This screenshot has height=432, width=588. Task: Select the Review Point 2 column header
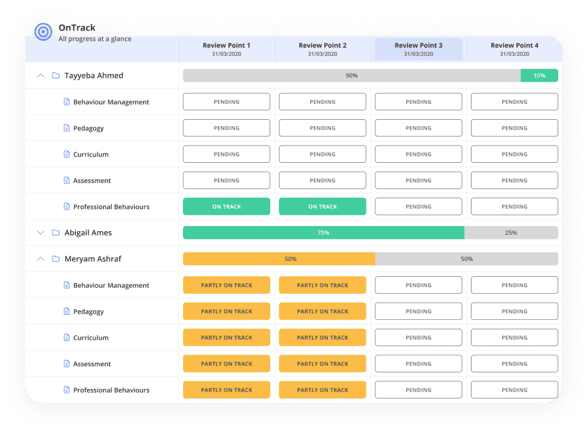[x=323, y=49]
